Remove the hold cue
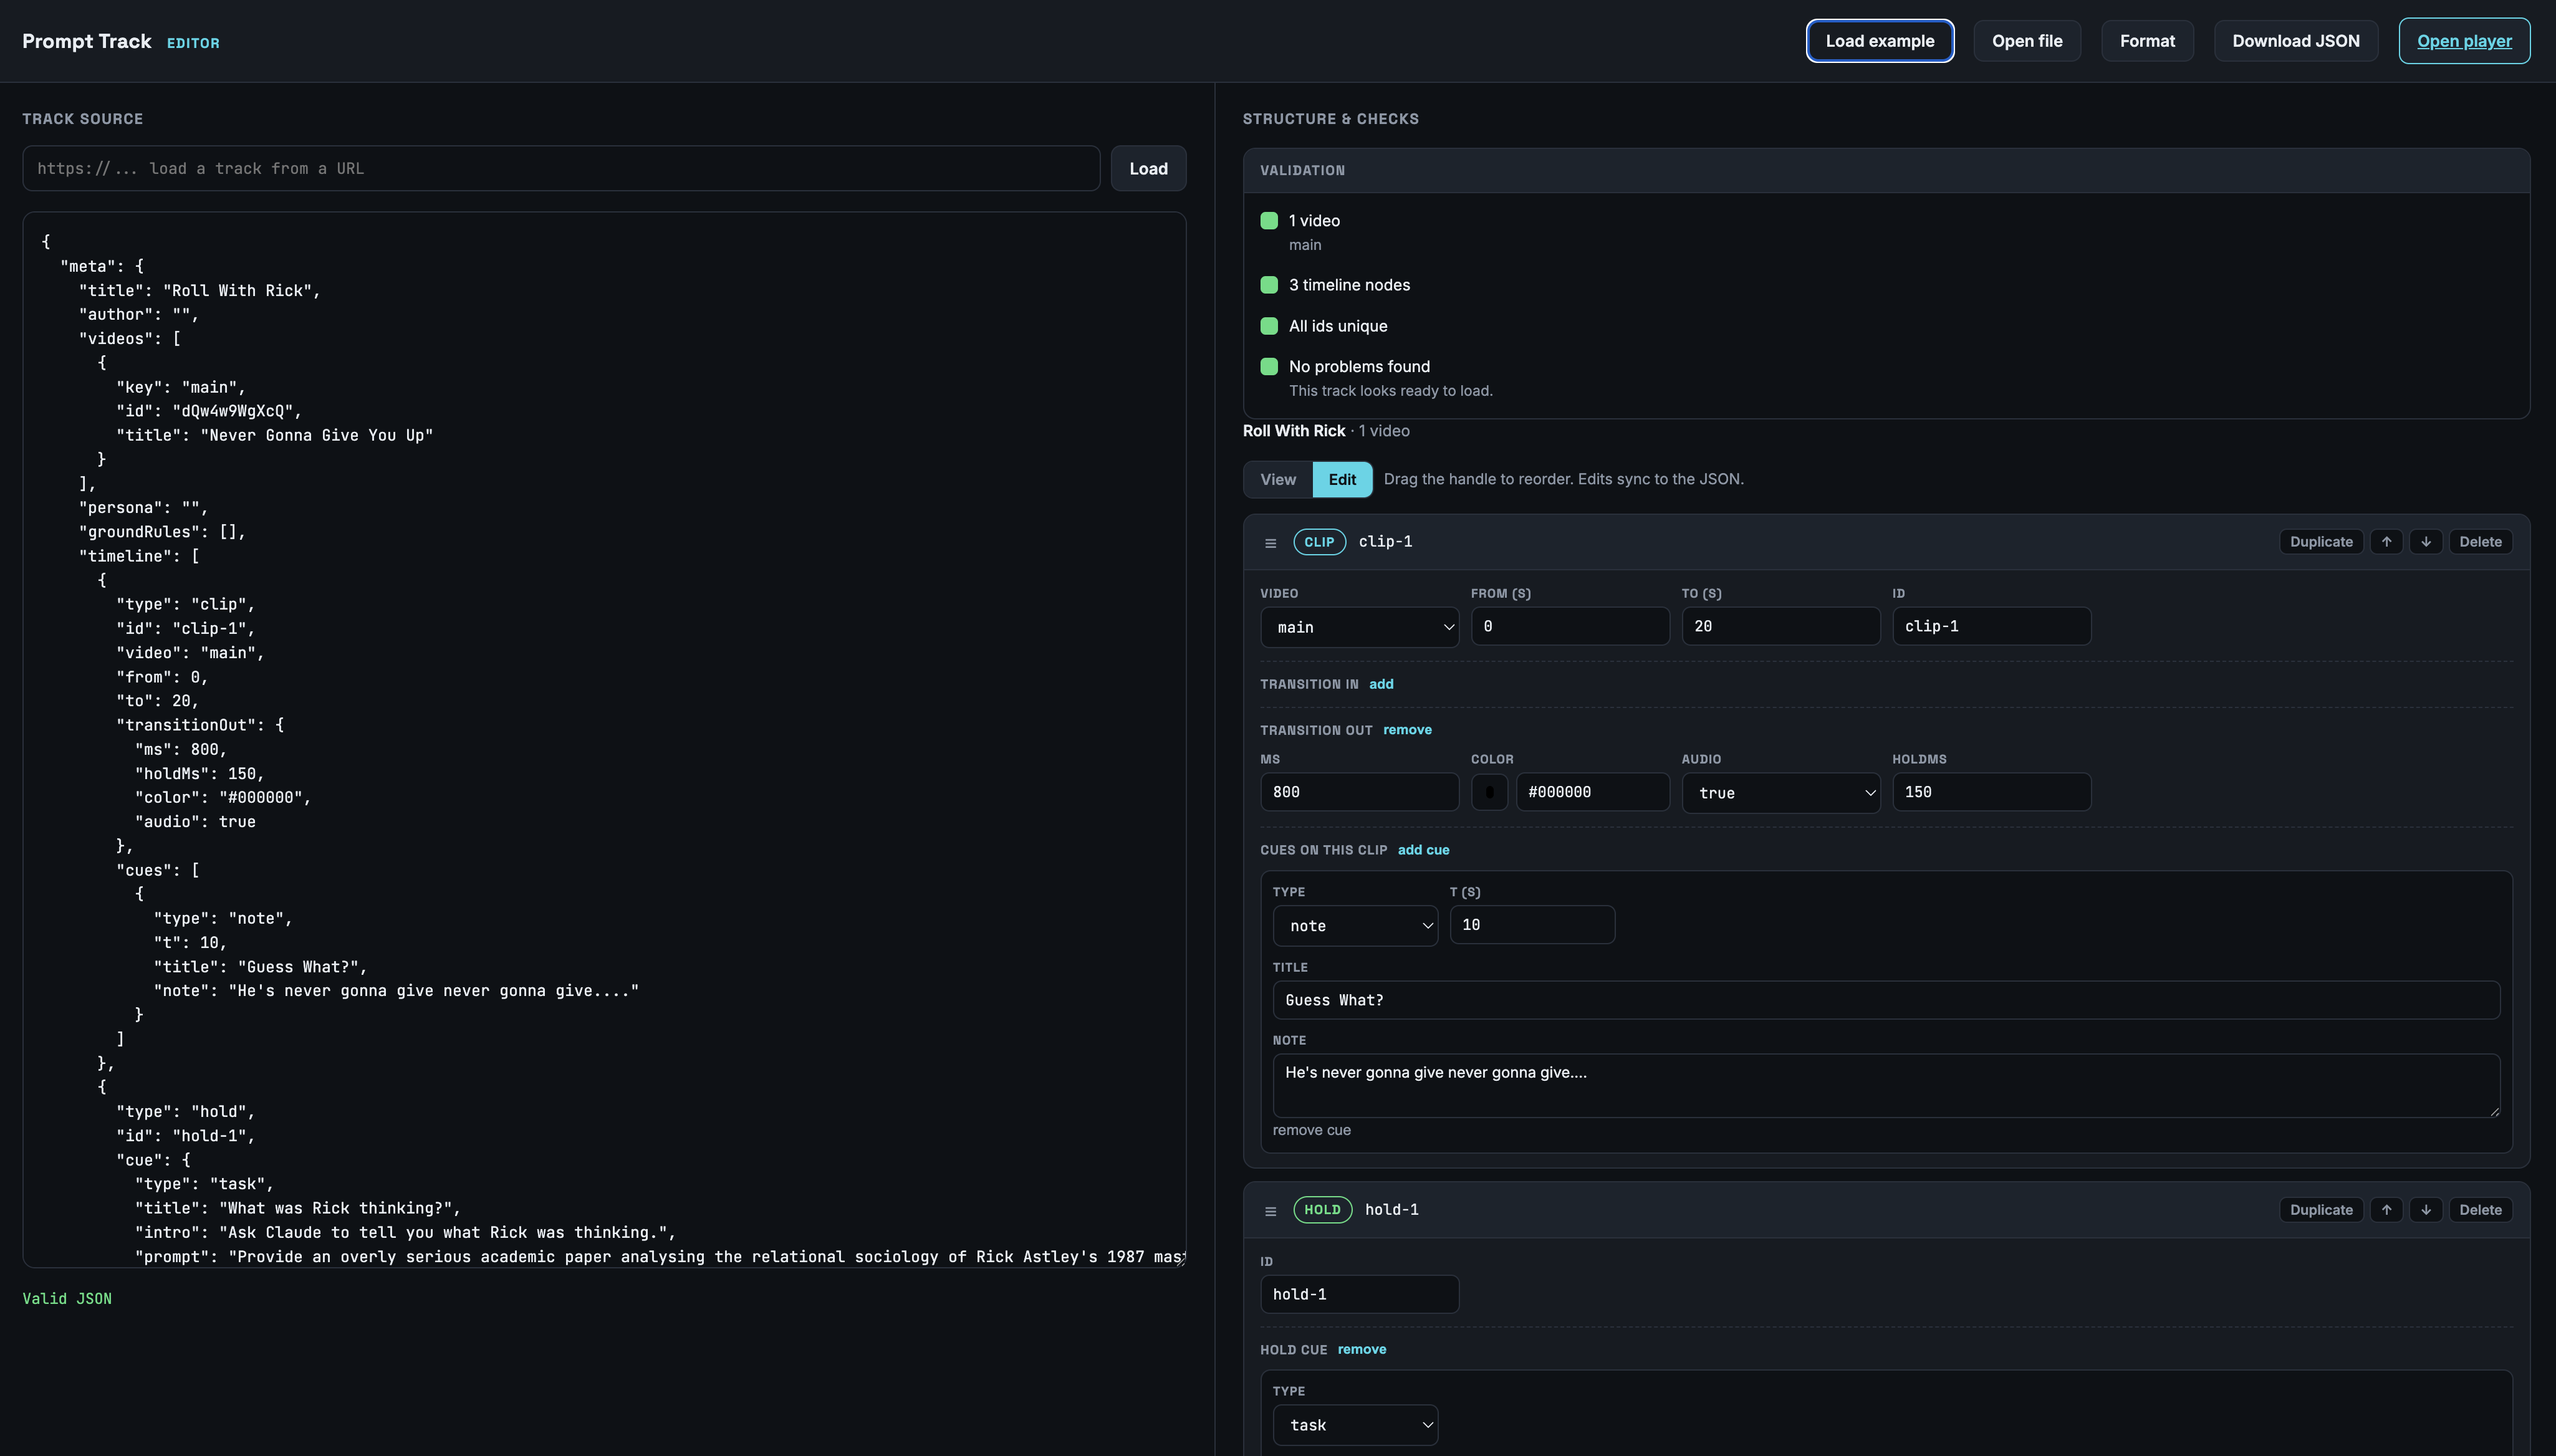 tap(1362, 1350)
